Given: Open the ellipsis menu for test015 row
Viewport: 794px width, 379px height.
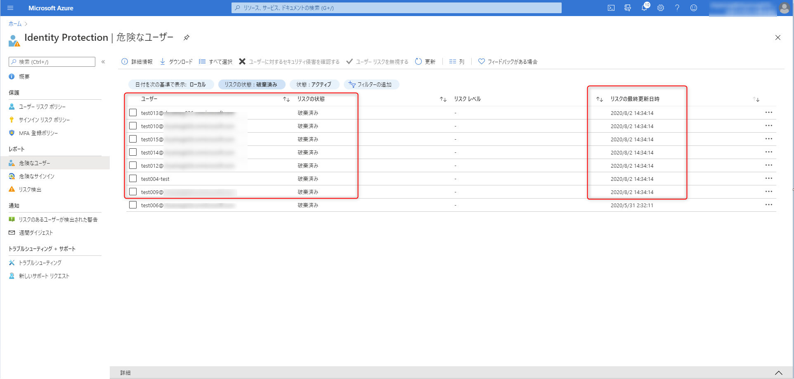Looking at the screenshot, I should (x=768, y=139).
